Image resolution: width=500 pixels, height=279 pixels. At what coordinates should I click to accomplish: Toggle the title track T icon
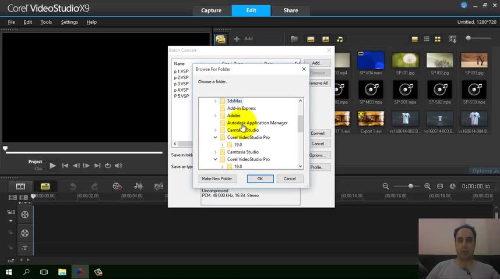pos(24,248)
